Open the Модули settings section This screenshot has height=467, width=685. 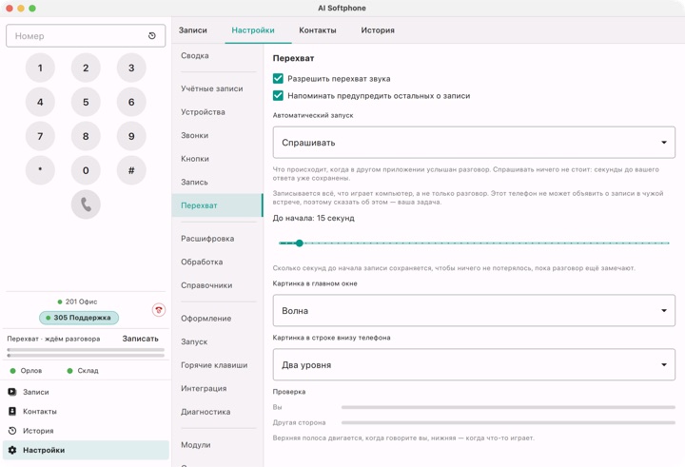(217, 445)
